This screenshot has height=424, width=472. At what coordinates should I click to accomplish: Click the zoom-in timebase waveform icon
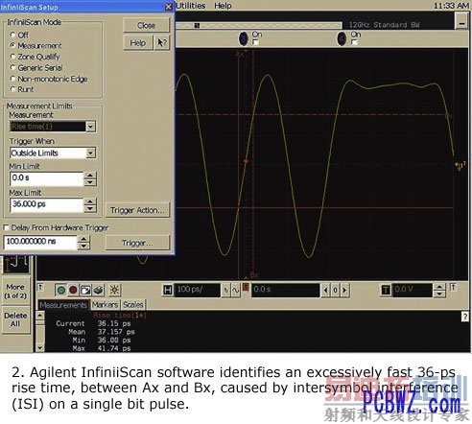point(225,291)
